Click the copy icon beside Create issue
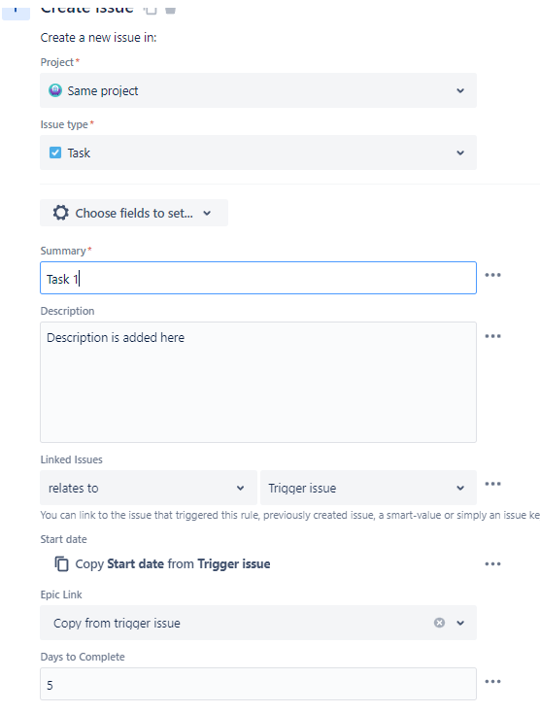Image resolution: width=540 pixels, height=713 pixels. click(x=151, y=9)
